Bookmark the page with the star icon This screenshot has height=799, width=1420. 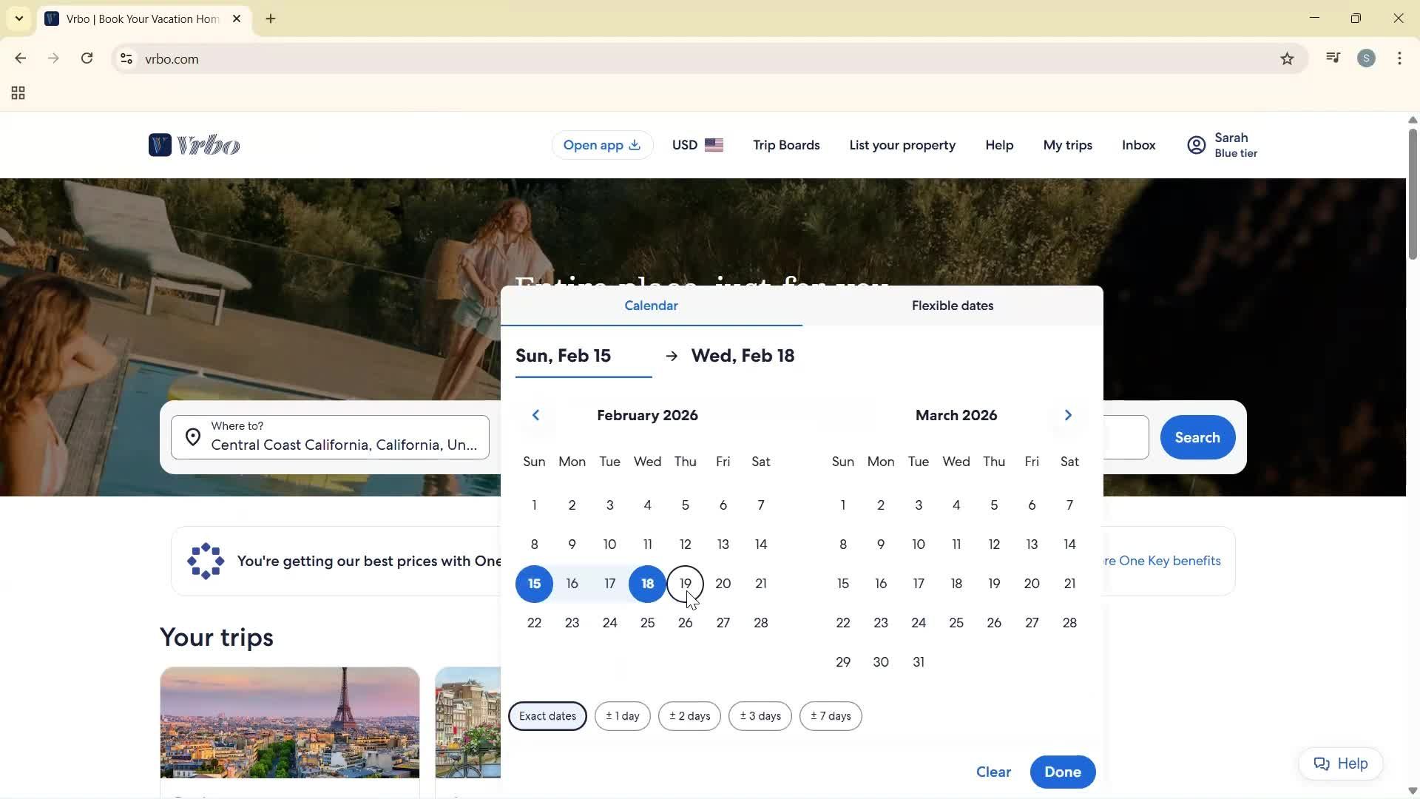click(1287, 58)
